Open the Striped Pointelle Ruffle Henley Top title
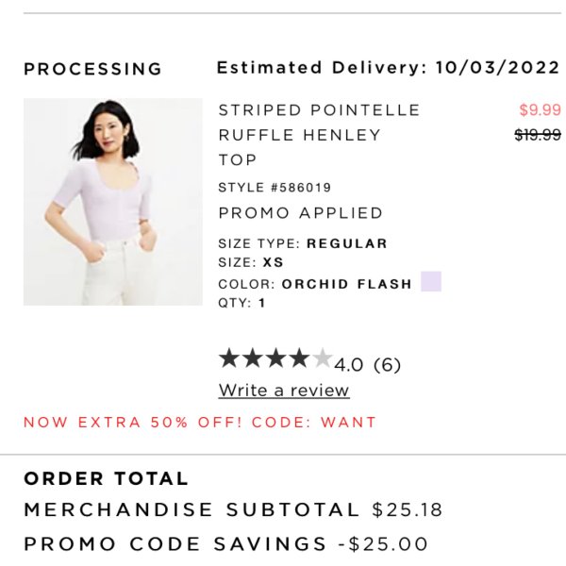 tap(319, 135)
